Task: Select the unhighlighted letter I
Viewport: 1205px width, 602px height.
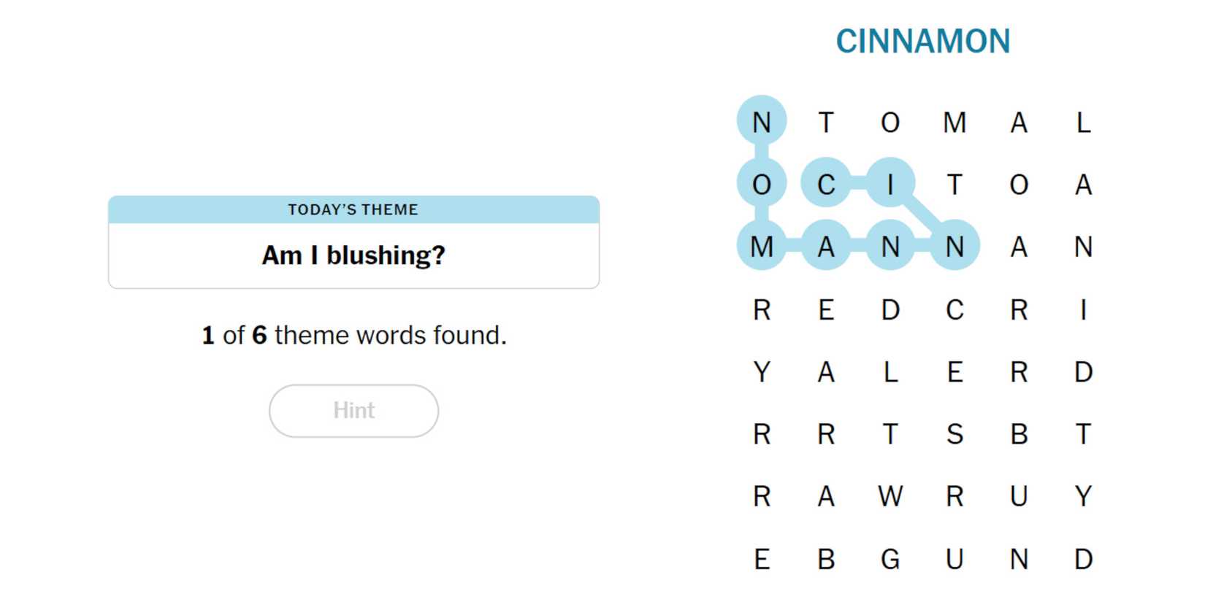Action: [1083, 310]
